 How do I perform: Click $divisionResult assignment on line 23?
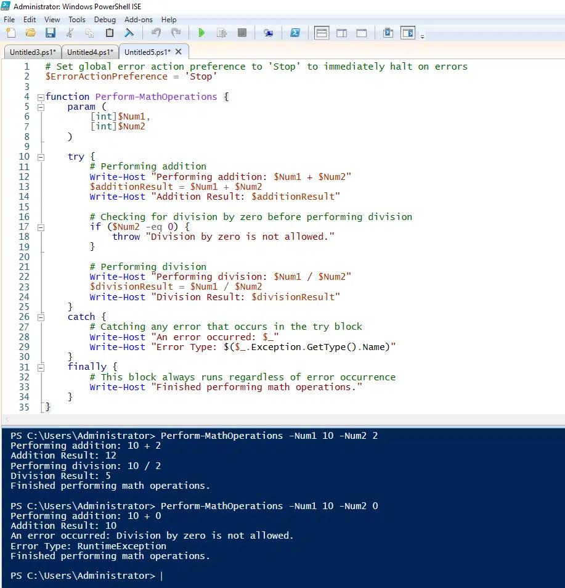coord(132,287)
